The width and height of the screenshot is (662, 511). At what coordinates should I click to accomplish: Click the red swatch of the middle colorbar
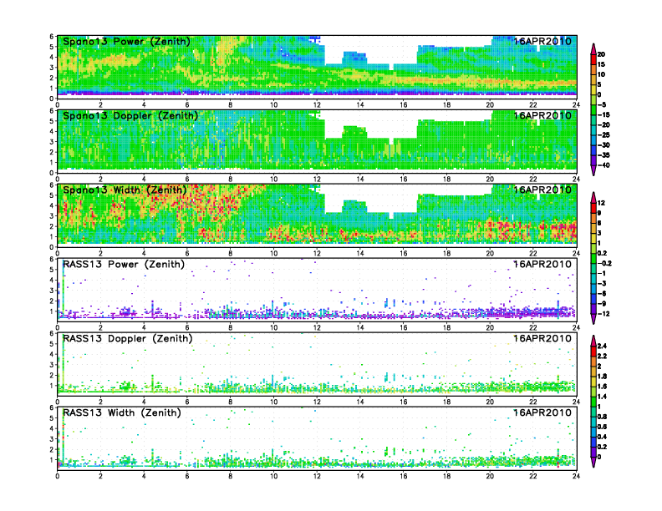tap(593, 208)
